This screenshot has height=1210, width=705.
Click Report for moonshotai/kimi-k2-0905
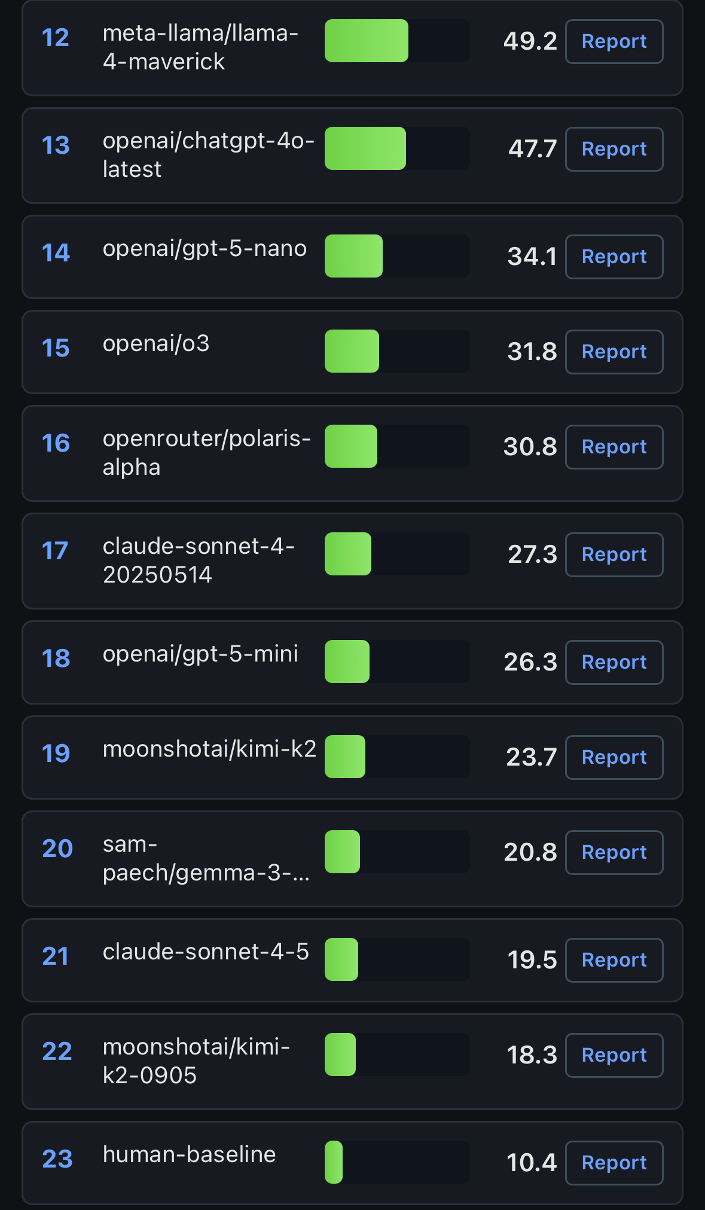coord(614,1056)
